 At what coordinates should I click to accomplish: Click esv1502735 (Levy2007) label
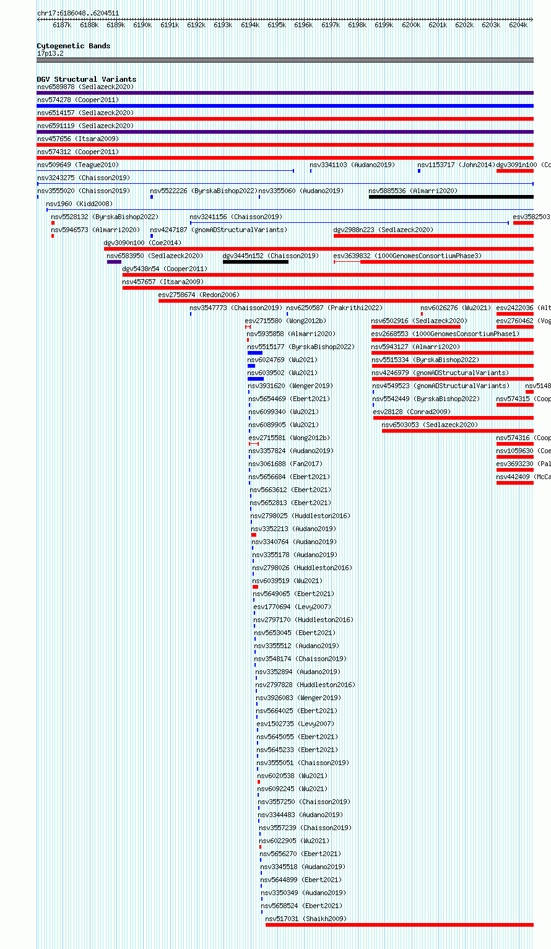point(295,724)
